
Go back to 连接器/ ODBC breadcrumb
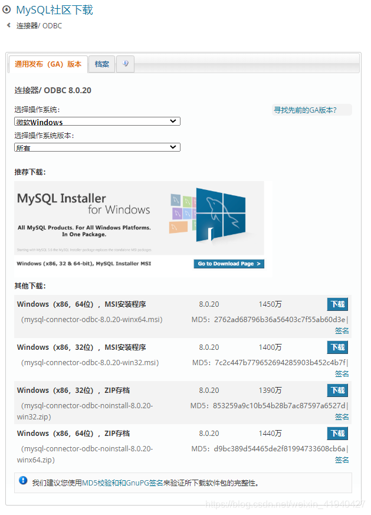[x=39, y=25]
